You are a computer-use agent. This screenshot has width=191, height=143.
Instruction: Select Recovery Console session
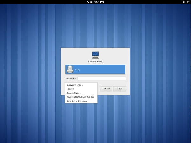(75, 85)
